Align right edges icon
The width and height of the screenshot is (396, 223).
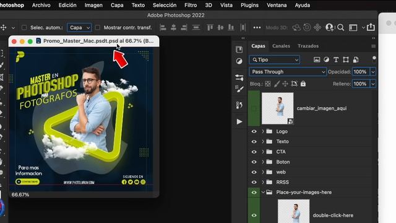coord(184,27)
